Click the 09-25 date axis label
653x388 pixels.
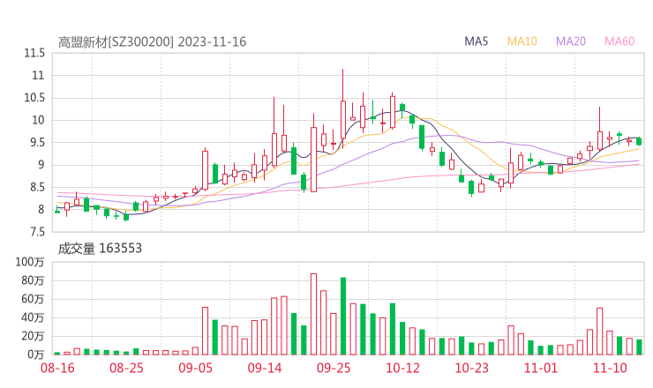coord(334,368)
